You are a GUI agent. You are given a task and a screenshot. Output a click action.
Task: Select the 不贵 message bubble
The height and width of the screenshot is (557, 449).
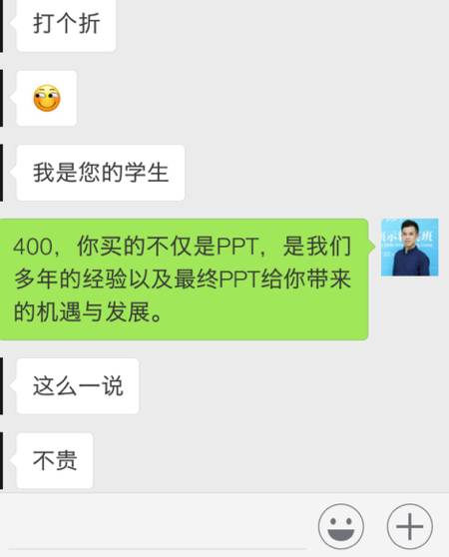[x=55, y=460]
